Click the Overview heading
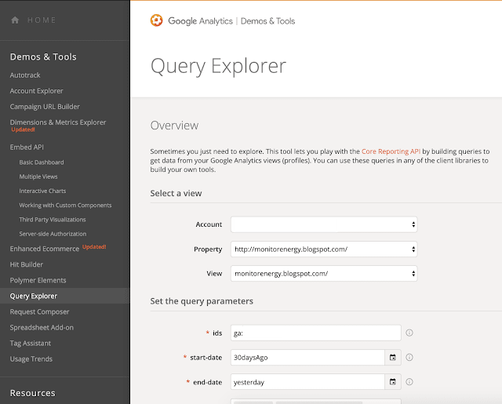 [x=174, y=126]
